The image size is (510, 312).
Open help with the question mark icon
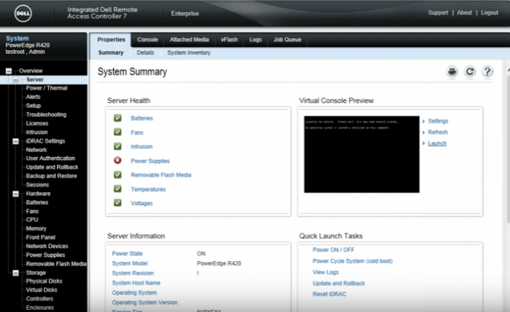487,72
